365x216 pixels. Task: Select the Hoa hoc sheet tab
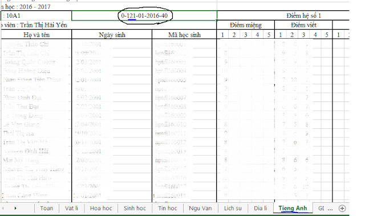(101, 208)
